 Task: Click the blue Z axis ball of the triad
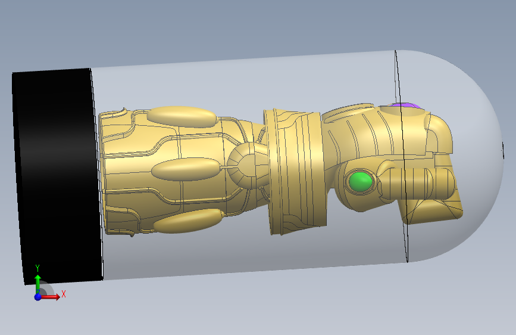point(38,297)
